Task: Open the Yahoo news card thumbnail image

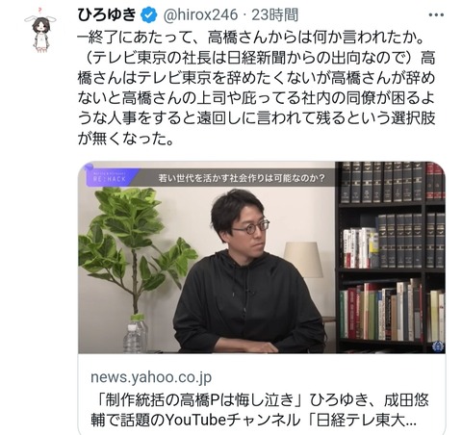Action: point(262,257)
